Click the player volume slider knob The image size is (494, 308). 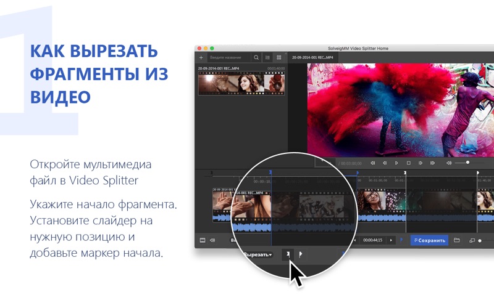467,163
